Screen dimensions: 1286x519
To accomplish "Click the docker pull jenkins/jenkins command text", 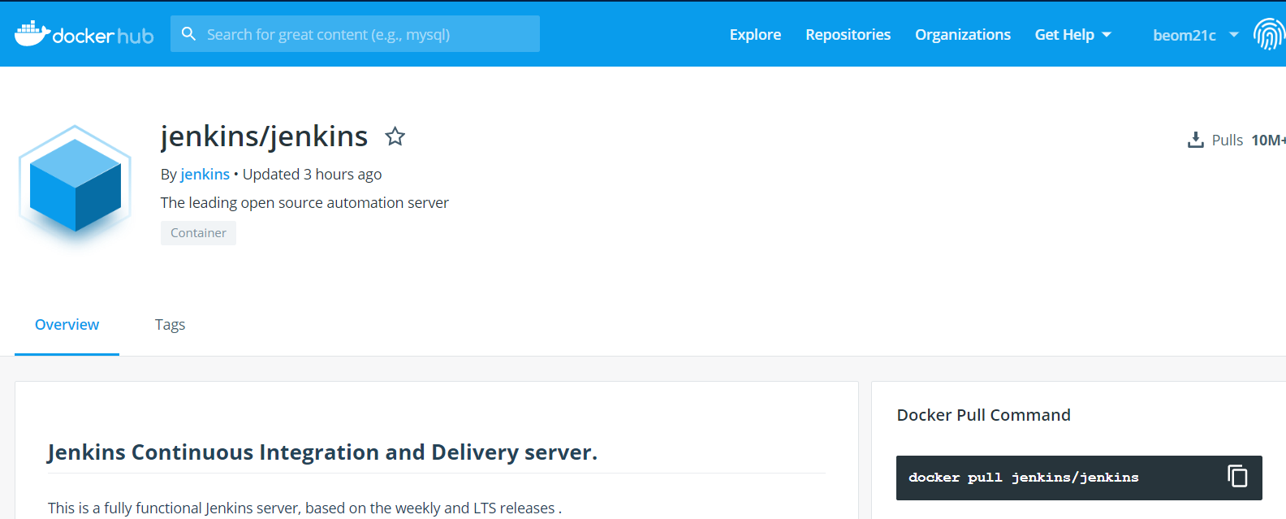I will click(x=1023, y=478).
